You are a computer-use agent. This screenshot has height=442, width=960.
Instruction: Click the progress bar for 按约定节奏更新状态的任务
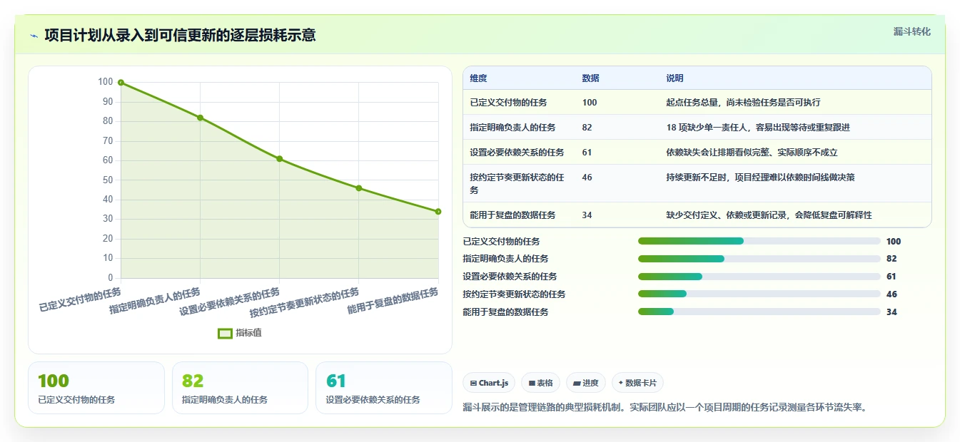click(759, 294)
